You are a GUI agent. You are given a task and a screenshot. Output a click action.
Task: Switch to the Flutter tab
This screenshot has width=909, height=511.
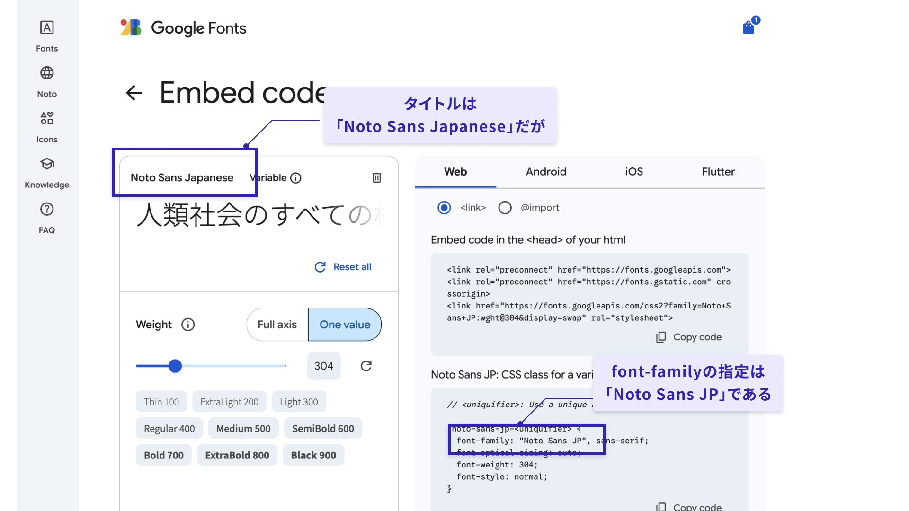[x=718, y=172]
